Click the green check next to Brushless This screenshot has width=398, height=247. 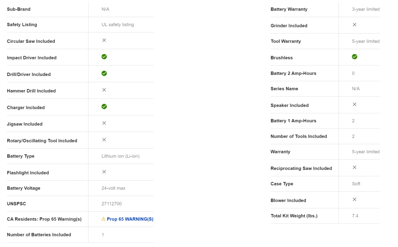pos(354,57)
